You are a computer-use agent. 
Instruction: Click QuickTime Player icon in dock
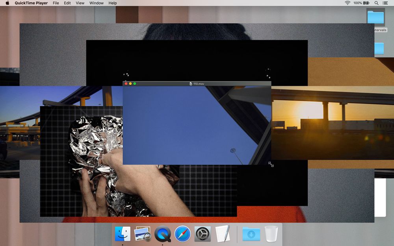point(162,234)
